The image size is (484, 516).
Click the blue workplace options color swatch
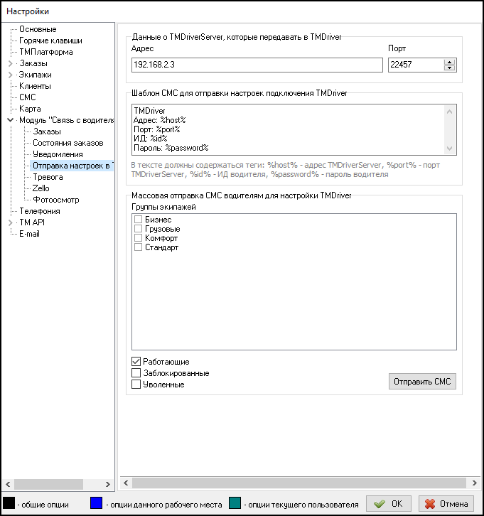[x=96, y=503]
